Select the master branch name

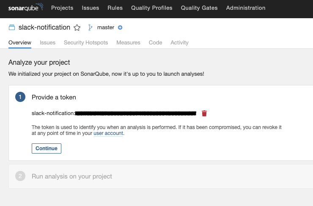(106, 27)
